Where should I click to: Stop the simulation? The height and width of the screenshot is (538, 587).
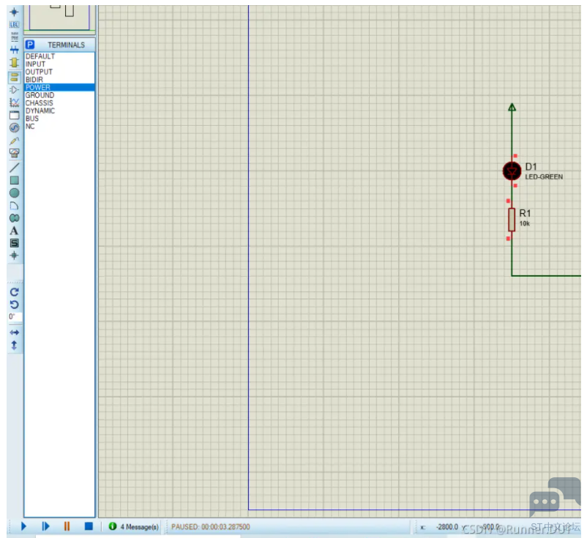coord(88,526)
